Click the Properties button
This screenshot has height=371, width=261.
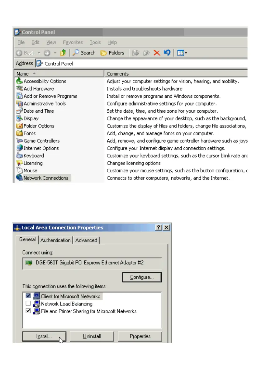140,336
